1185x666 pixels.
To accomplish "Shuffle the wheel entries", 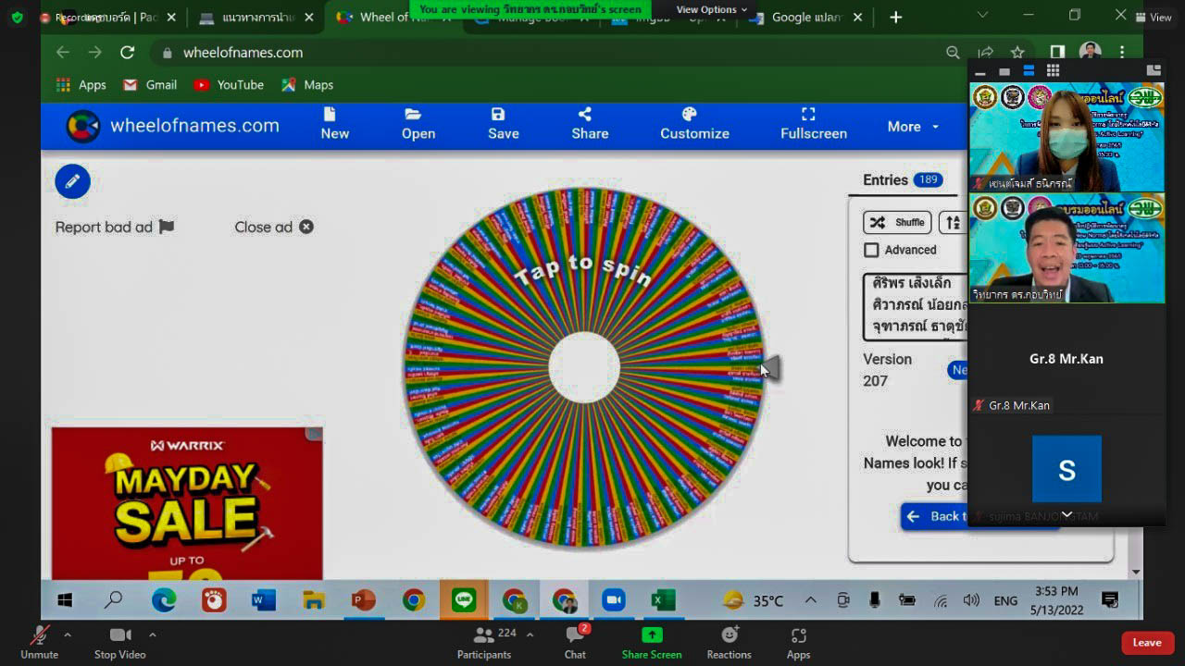I will 897,222.
